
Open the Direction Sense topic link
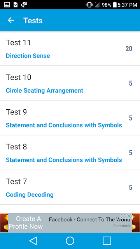point(28,56)
